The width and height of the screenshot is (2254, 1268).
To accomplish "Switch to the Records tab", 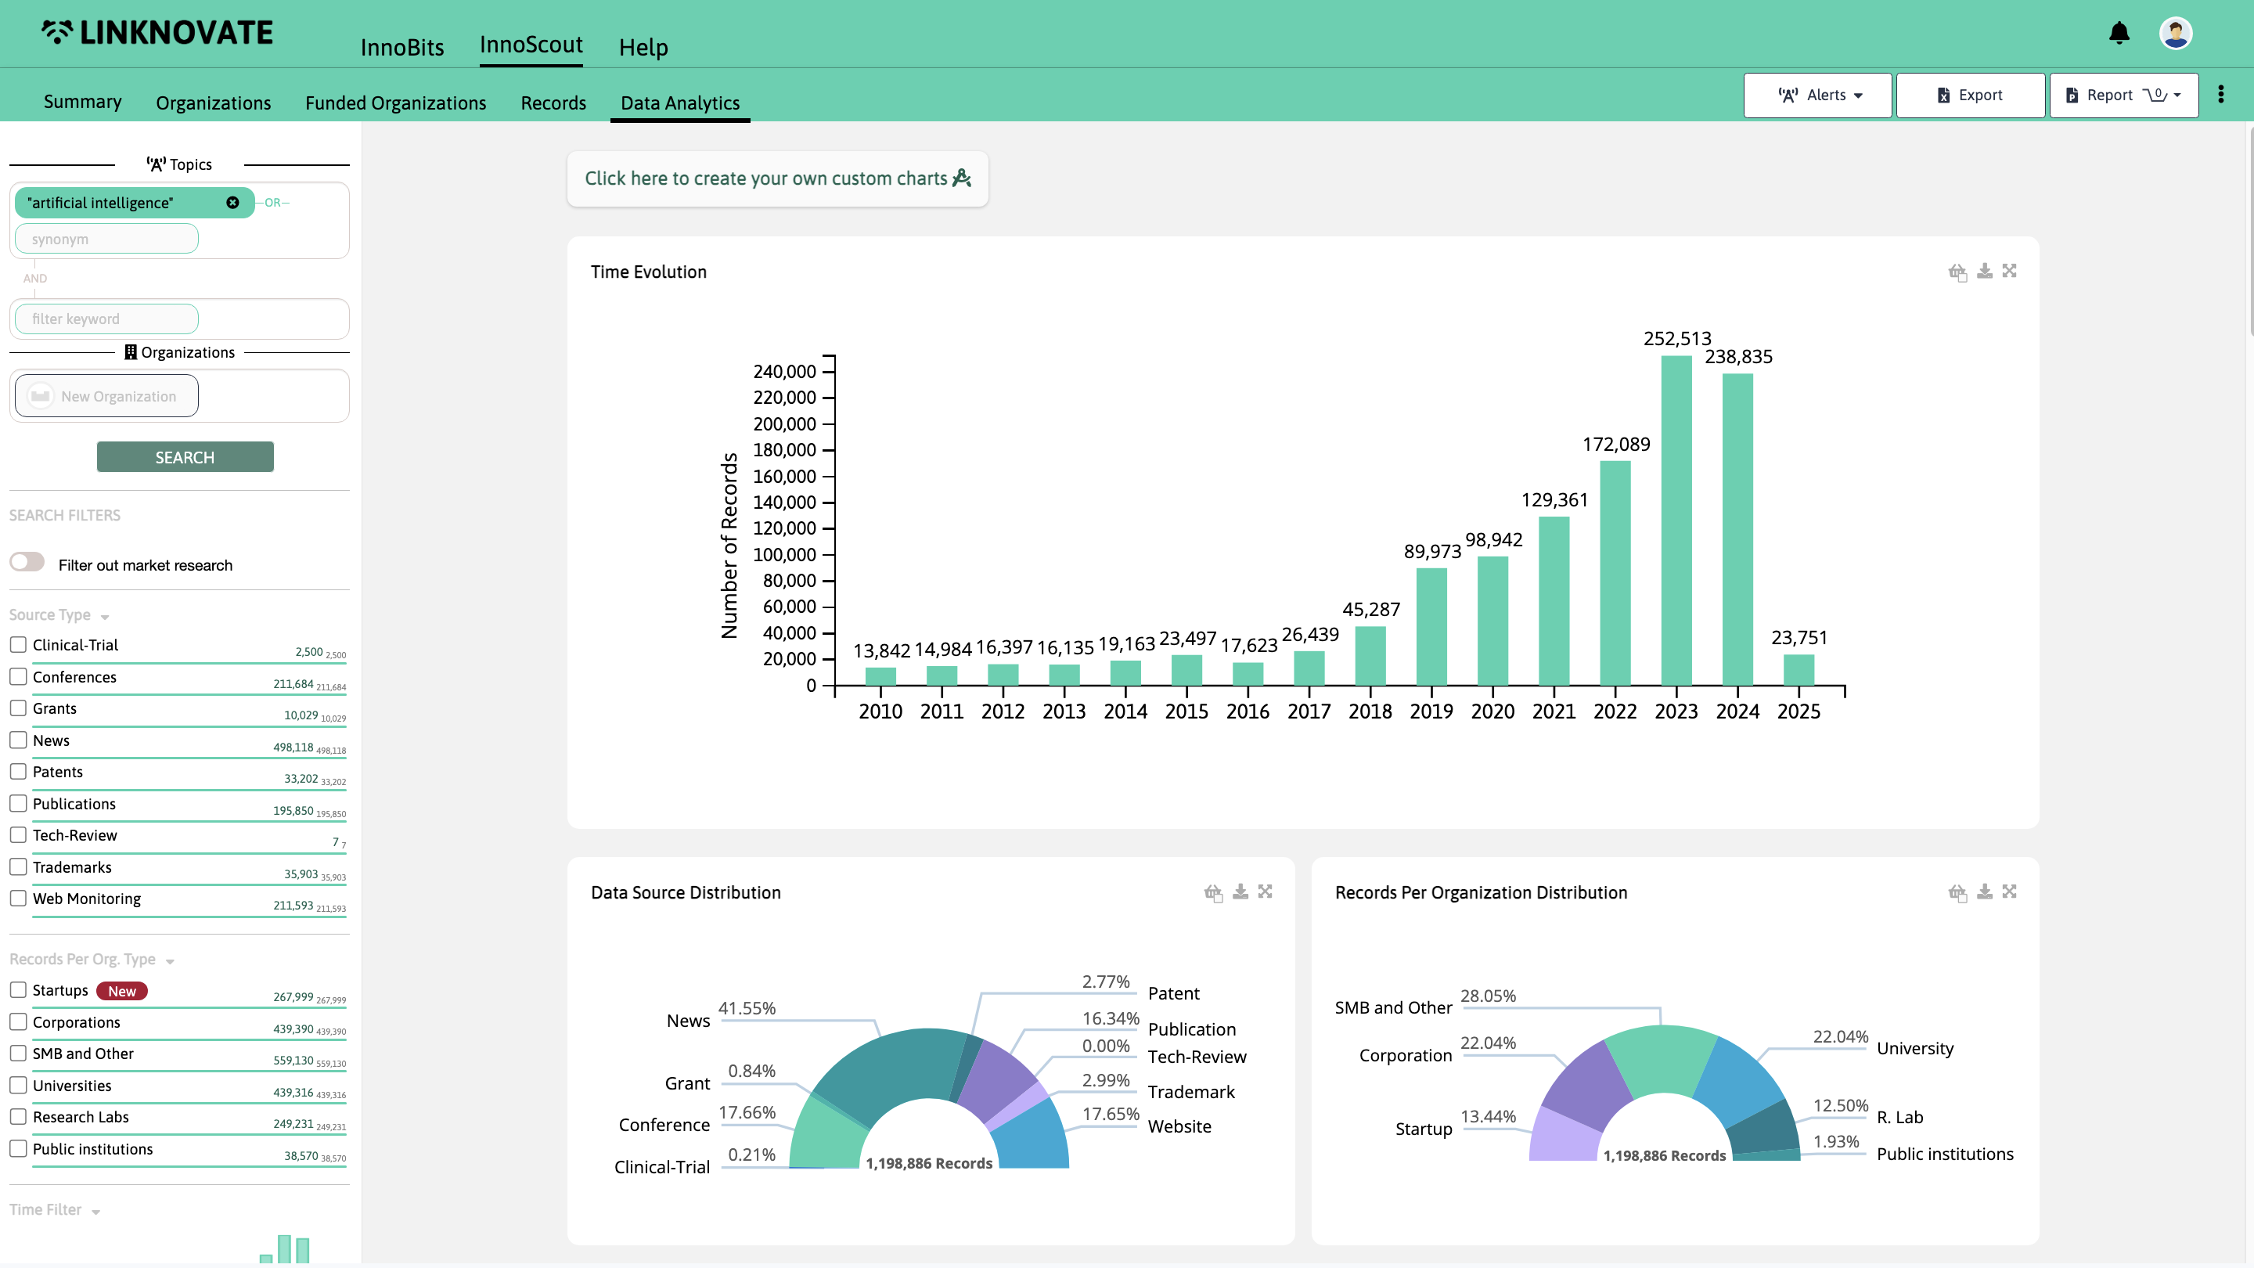I will coord(553,103).
